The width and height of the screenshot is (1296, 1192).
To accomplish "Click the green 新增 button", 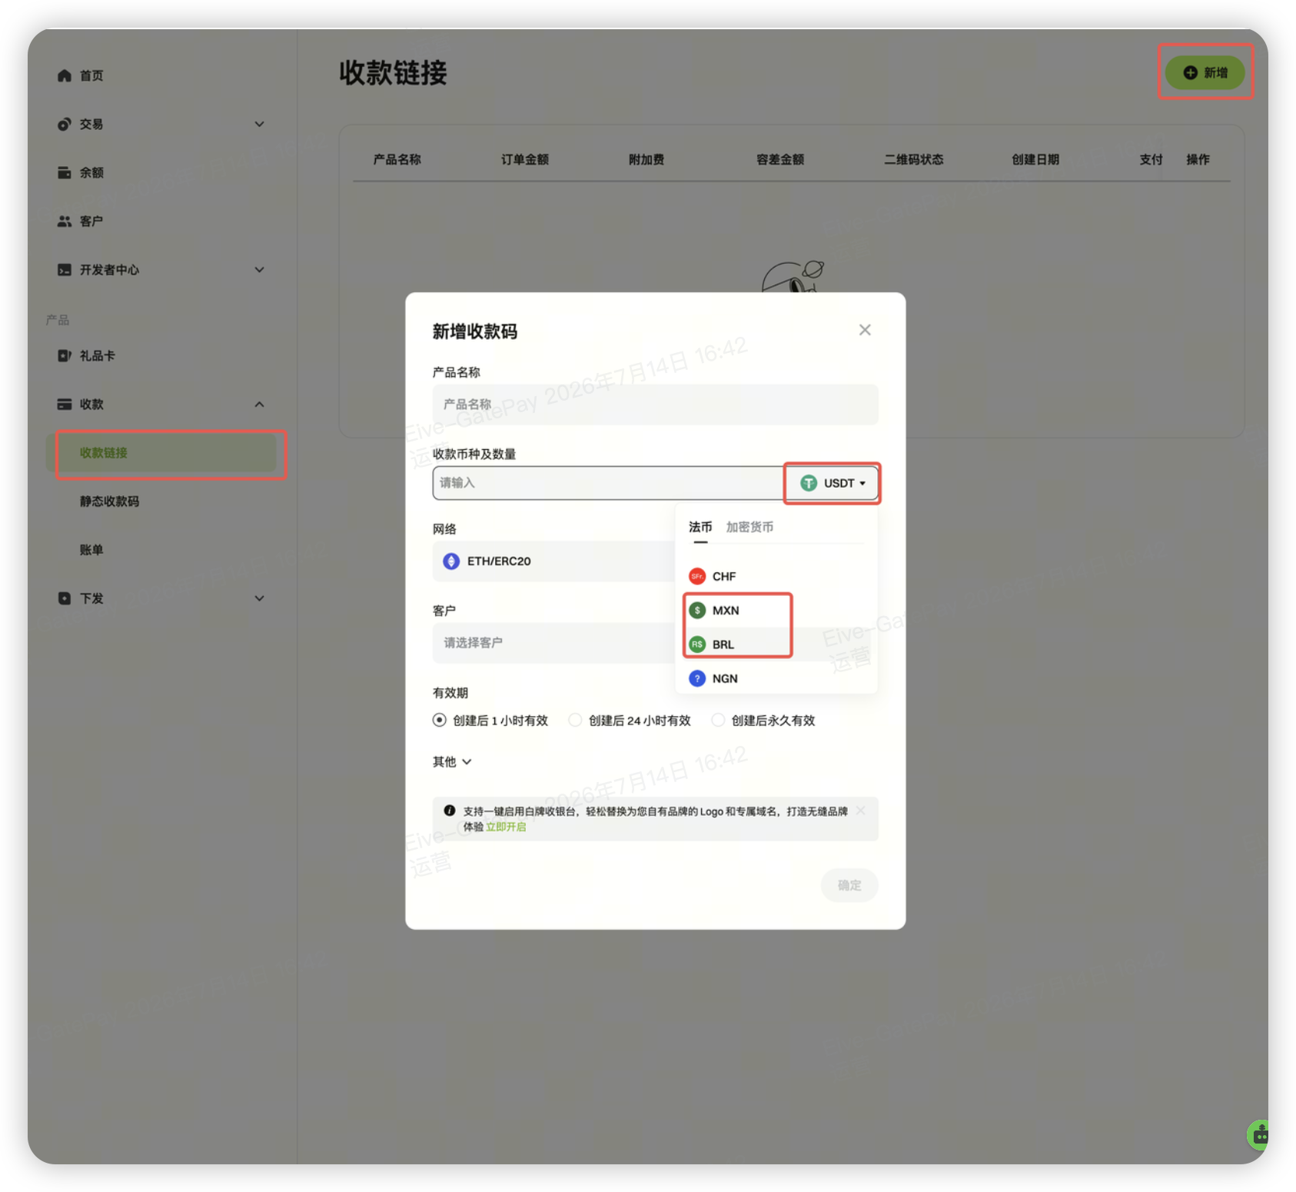I will pos(1205,72).
